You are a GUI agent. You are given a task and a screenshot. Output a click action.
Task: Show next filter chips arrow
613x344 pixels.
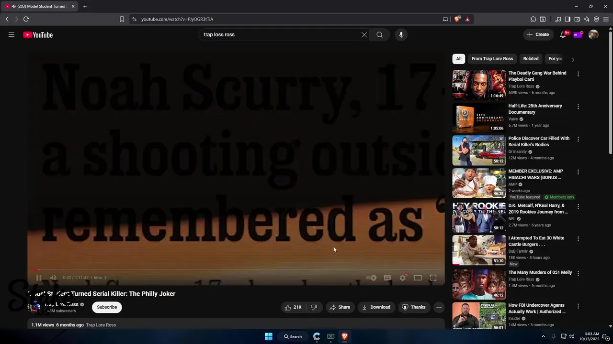point(573,59)
